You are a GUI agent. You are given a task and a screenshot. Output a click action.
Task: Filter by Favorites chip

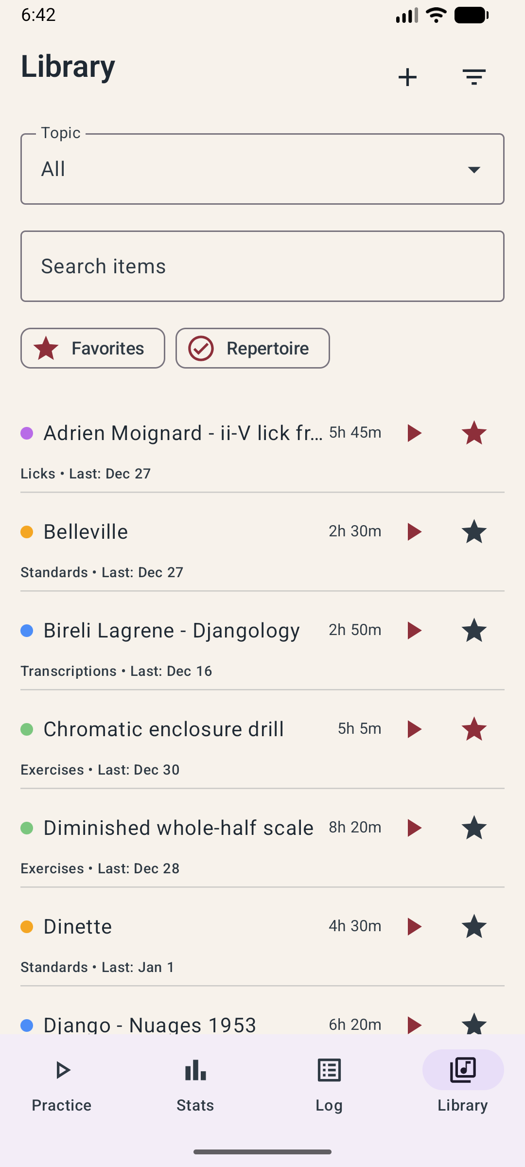click(93, 348)
